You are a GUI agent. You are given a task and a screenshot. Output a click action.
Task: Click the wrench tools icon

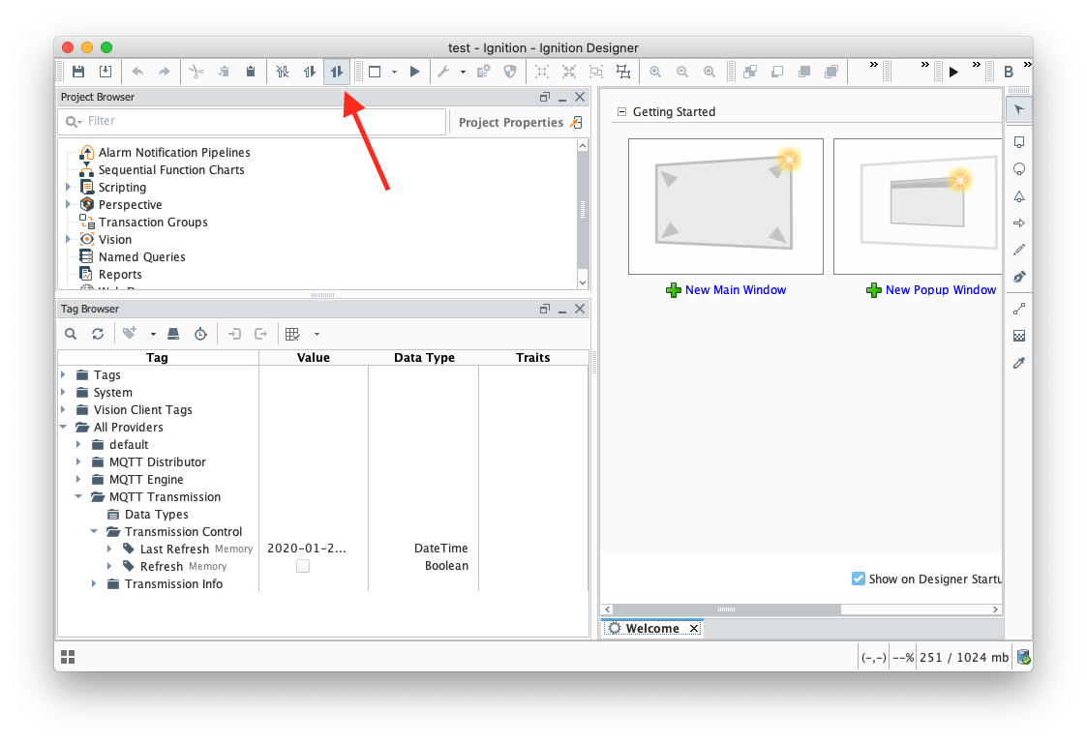coord(443,72)
